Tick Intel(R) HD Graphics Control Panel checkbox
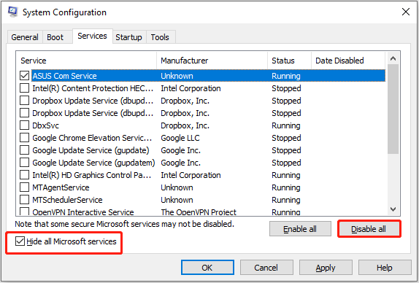 coord(24,175)
